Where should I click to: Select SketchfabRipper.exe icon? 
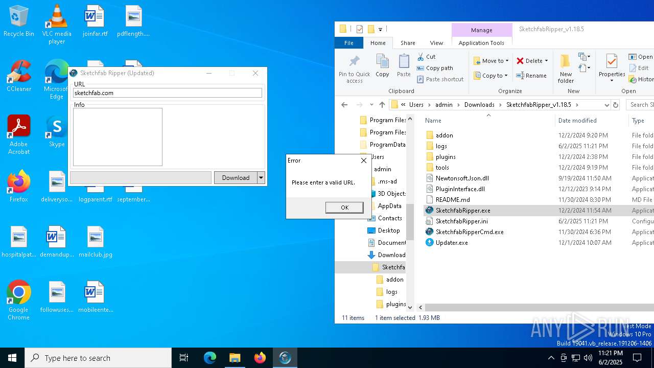[x=429, y=211]
